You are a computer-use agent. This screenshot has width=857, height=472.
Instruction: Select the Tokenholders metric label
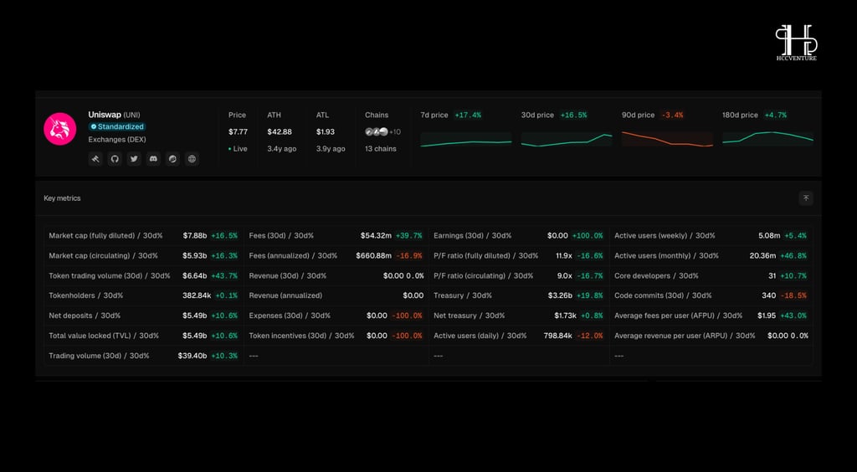(x=86, y=295)
